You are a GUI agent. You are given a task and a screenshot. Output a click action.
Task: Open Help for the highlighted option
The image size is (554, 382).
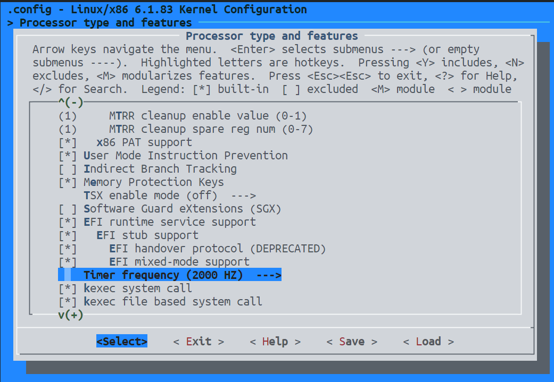(x=275, y=341)
